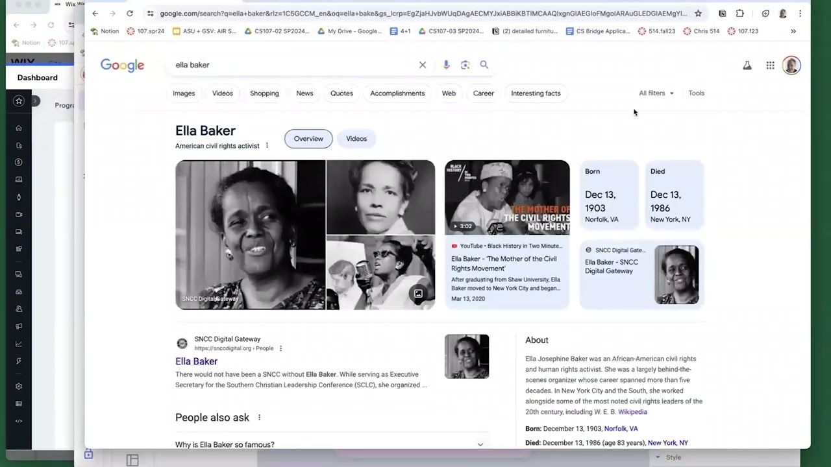The image size is (831, 467).
Task: Open more options for SNCC Digital Gateway result
Action: tap(280, 348)
